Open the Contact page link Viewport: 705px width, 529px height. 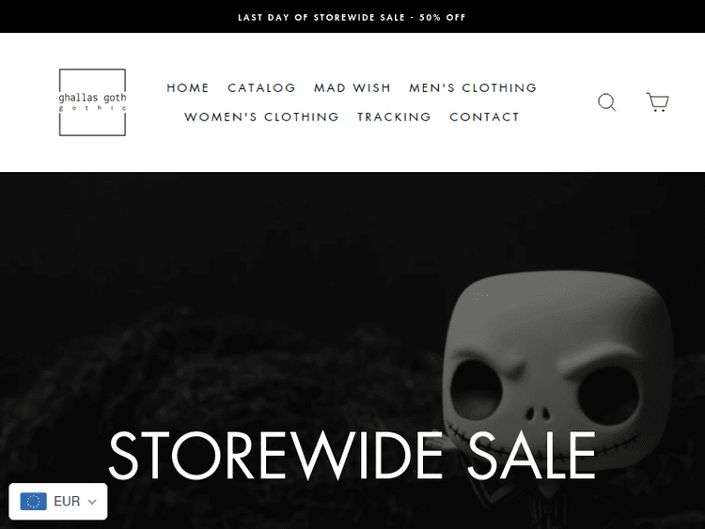(484, 117)
